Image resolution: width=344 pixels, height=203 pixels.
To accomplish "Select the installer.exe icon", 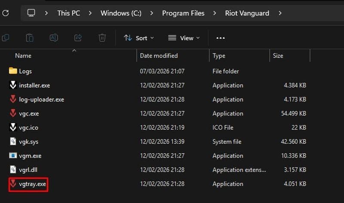I will [13, 85].
